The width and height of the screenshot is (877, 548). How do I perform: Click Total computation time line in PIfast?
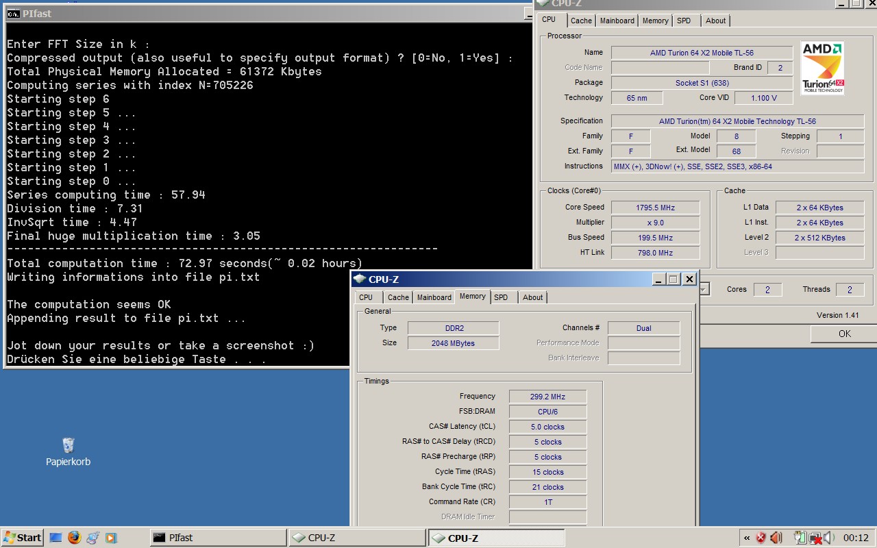pos(184,263)
